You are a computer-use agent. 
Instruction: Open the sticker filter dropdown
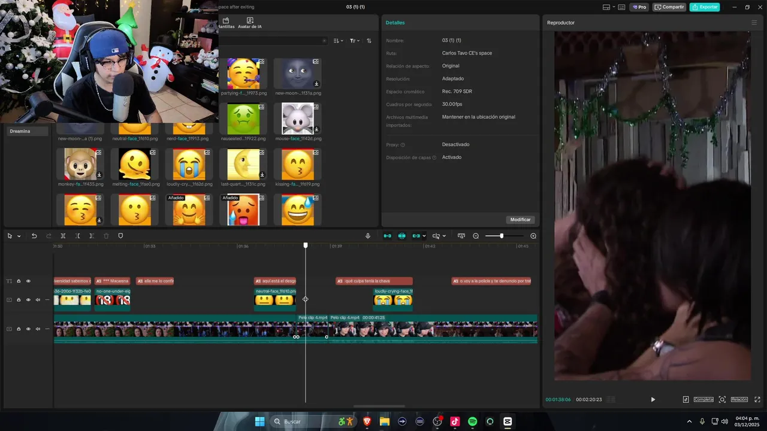point(355,41)
